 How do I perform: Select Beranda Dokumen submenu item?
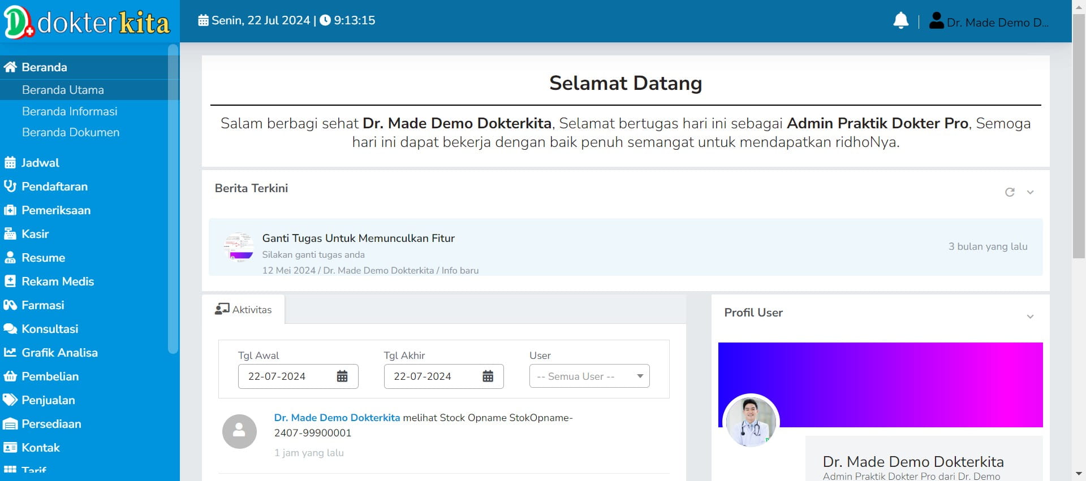(71, 132)
